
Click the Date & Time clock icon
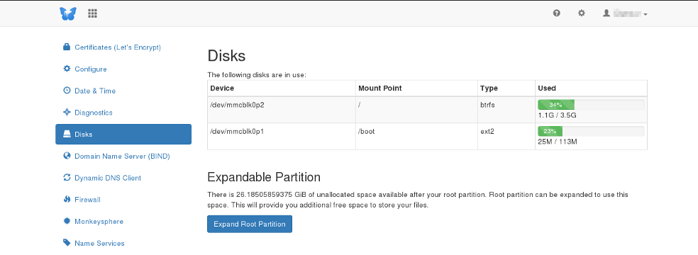pos(67,91)
